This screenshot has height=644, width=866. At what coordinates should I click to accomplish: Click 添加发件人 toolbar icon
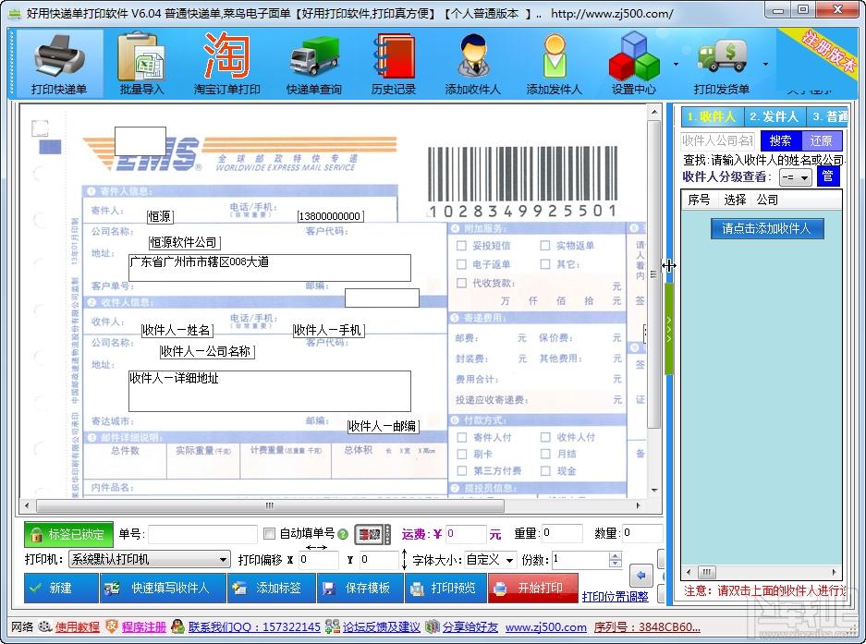(554, 57)
